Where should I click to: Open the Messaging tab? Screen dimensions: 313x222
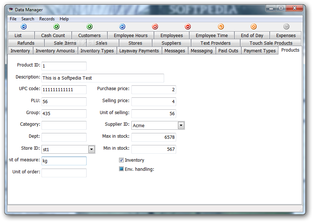click(x=202, y=51)
